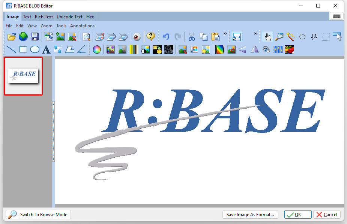Toggle the fit-width checkbox arrows button
Viewport: 347px width, 224px height.
237,37
